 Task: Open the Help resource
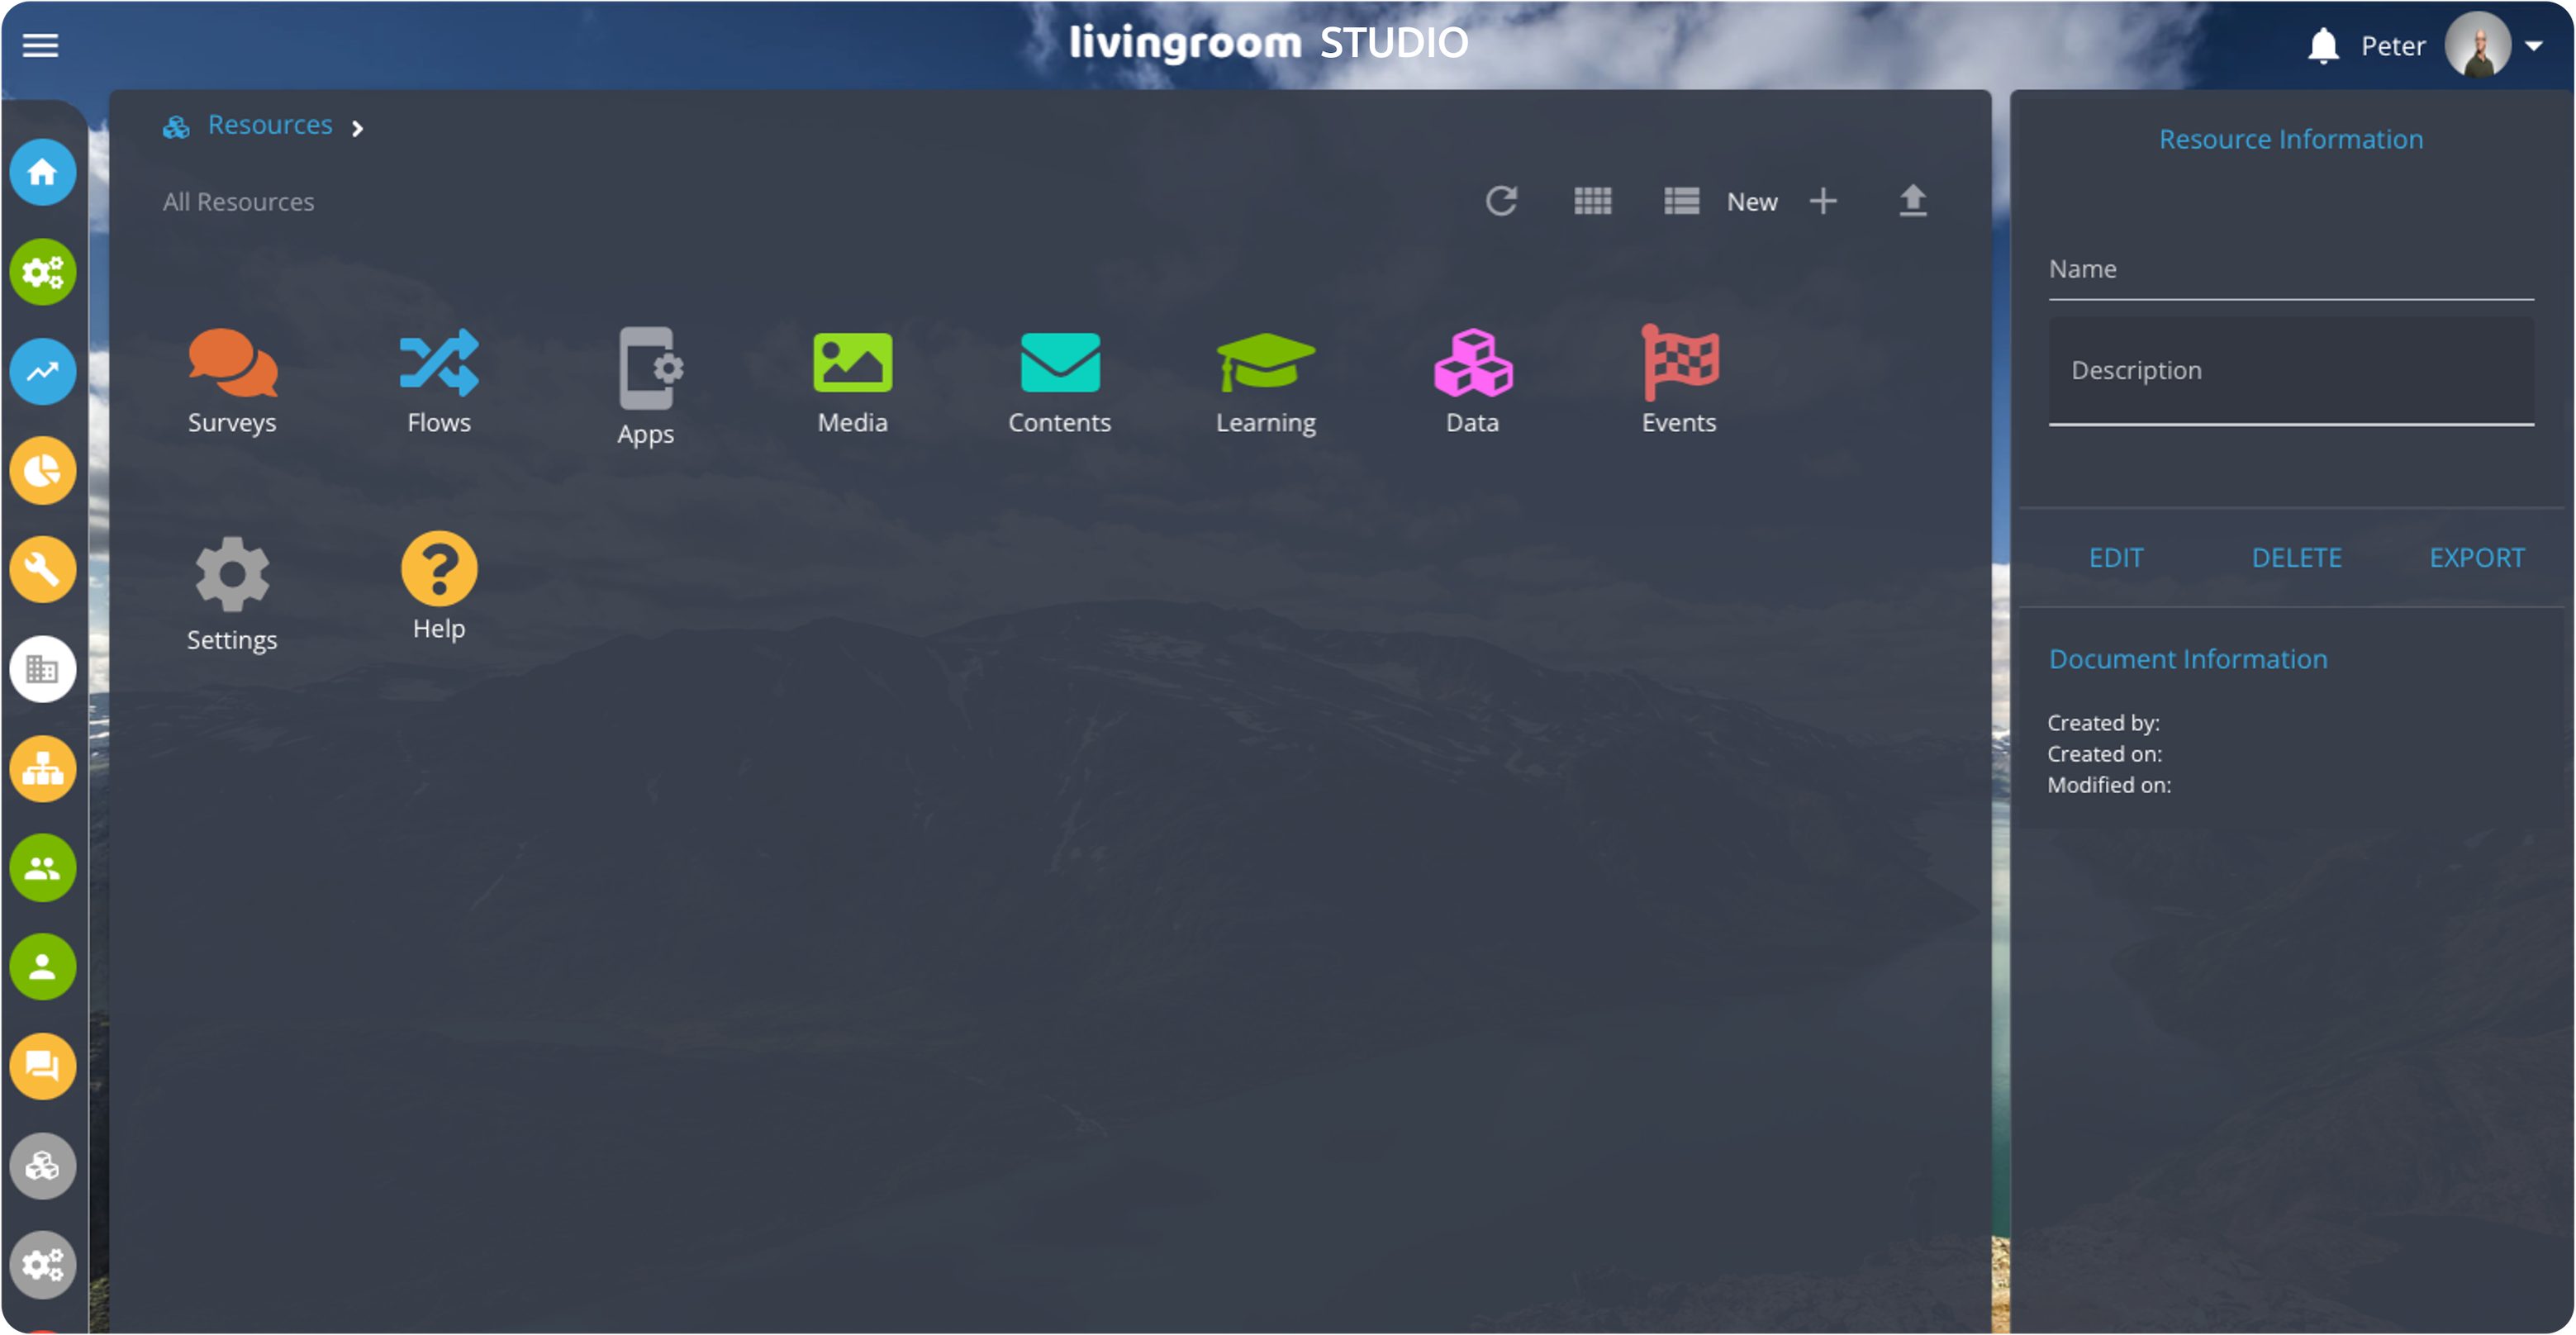coord(439,587)
